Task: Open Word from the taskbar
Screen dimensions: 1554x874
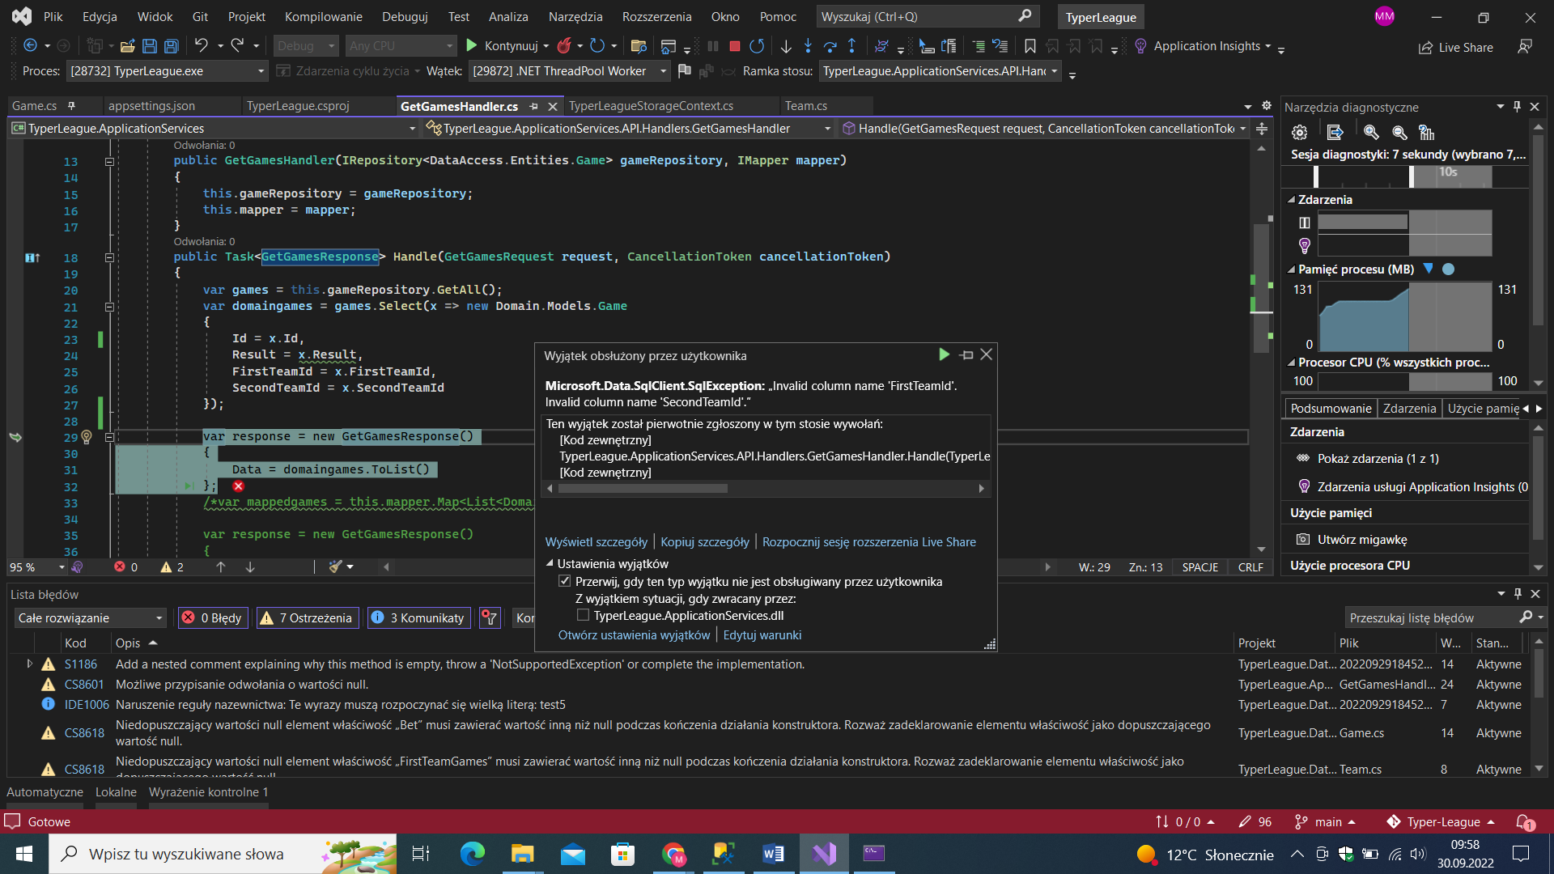Action: click(773, 854)
